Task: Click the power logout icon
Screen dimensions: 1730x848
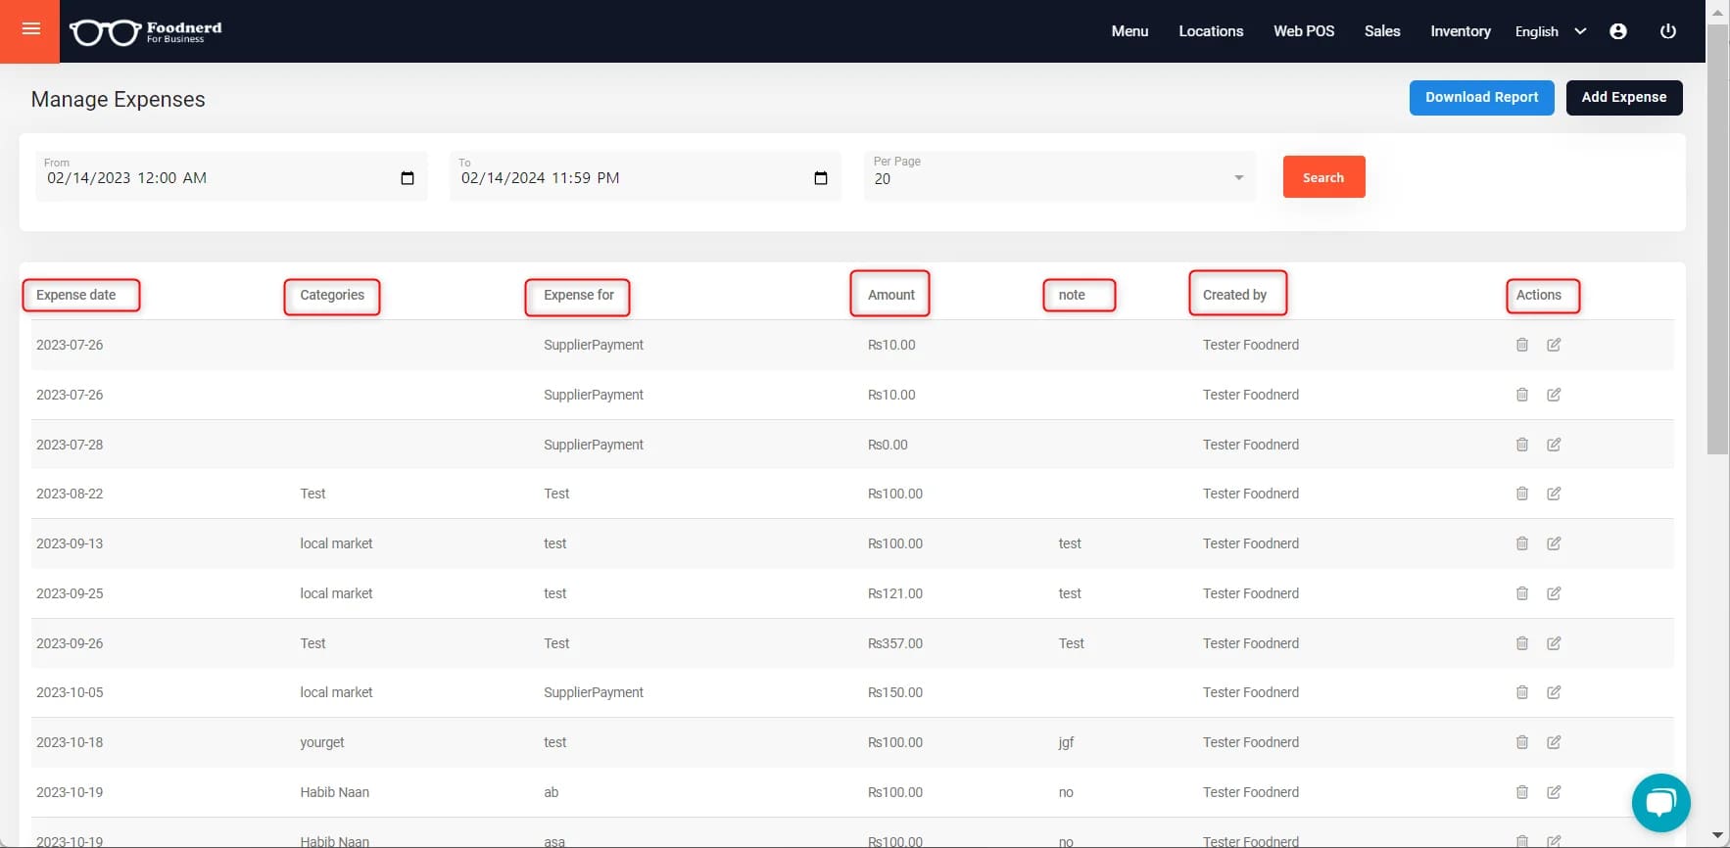Action: tap(1668, 31)
